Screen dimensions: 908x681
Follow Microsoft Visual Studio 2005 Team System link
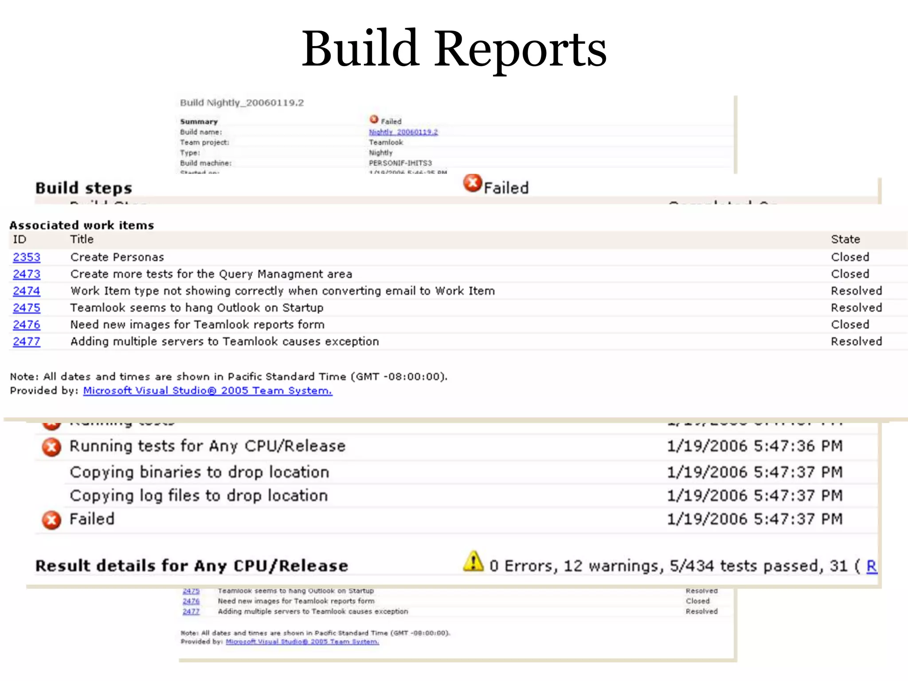pos(207,391)
